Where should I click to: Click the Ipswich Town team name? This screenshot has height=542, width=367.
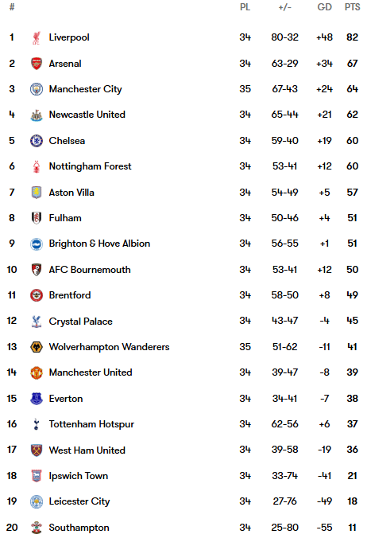(x=79, y=476)
